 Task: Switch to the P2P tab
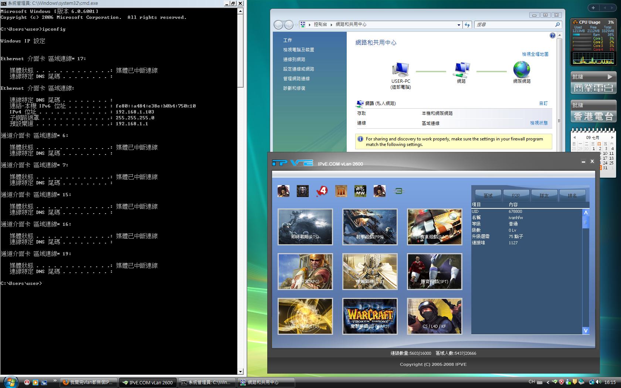(516, 195)
